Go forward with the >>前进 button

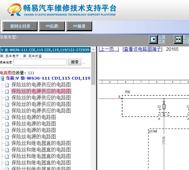pyautogui.click(x=79, y=26)
